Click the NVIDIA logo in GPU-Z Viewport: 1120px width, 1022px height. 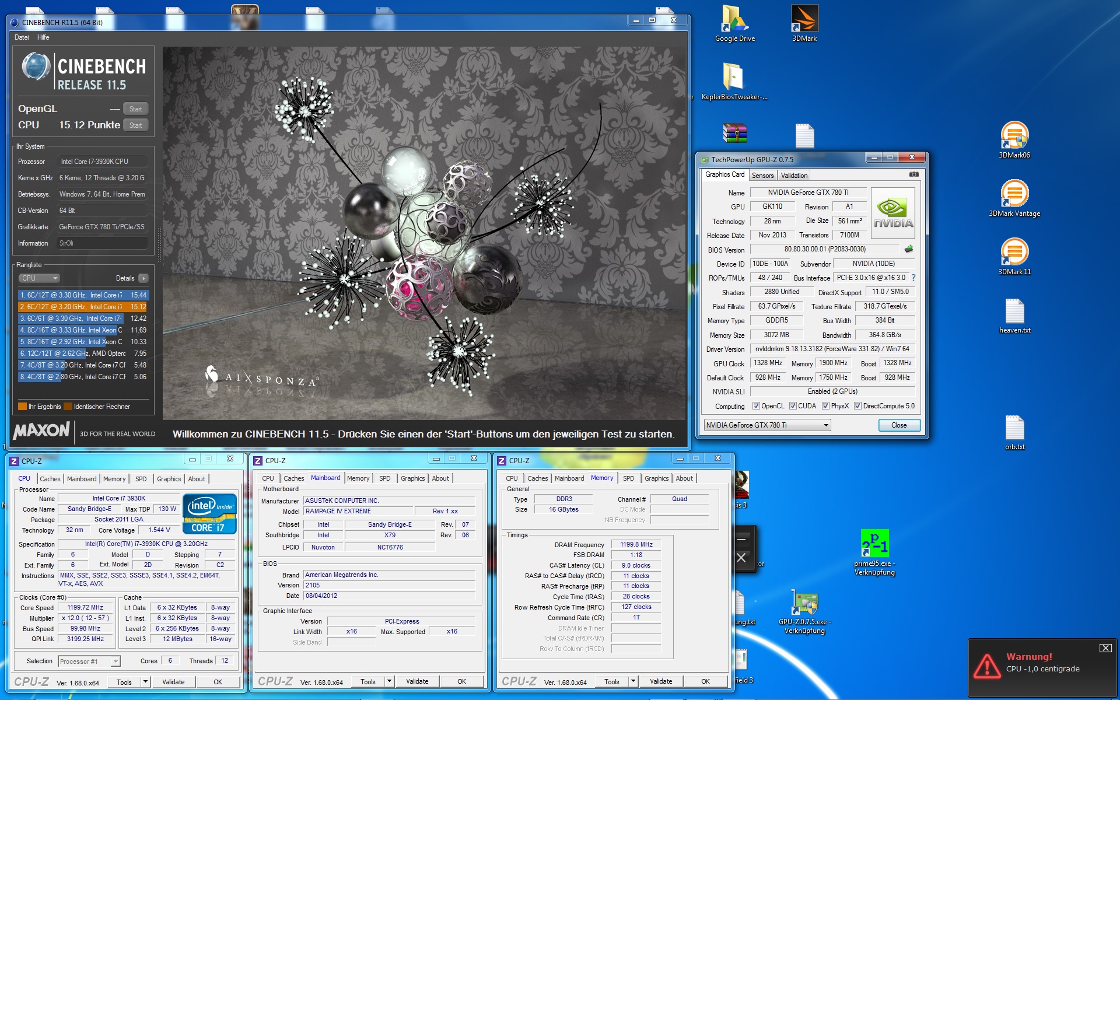point(893,213)
